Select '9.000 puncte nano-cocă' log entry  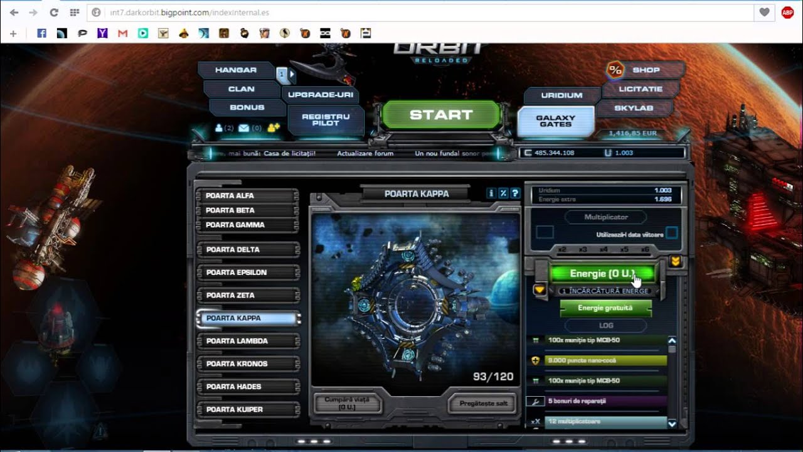[604, 360]
